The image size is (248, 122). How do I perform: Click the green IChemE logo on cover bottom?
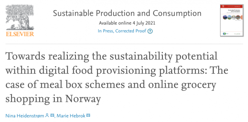coord(237,34)
